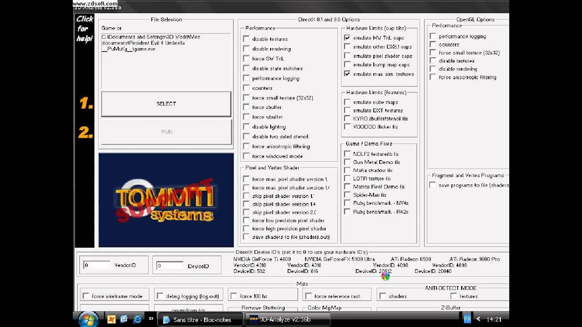Screen dimensions: 582x327
Task: Enable OpenGL 'performance logging'
Action: (432, 36)
